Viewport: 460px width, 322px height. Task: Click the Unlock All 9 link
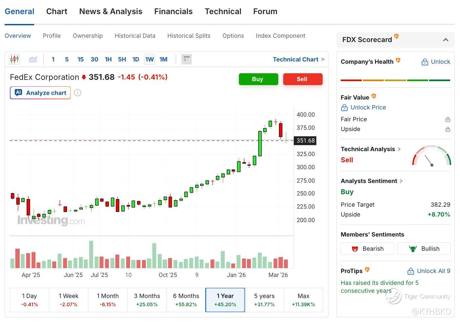tap(434, 271)
